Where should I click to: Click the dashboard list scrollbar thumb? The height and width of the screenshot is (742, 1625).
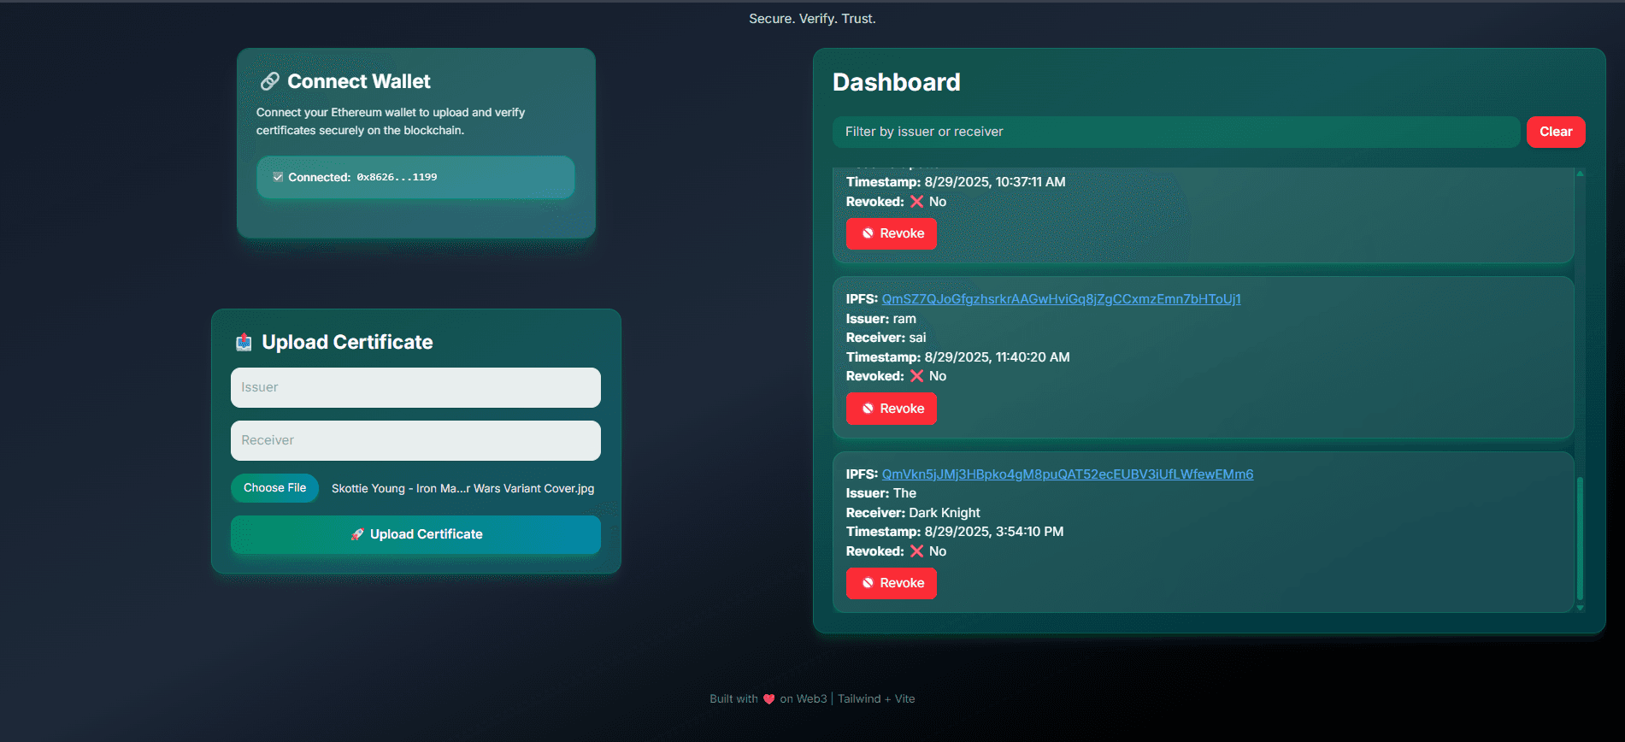1580,539
